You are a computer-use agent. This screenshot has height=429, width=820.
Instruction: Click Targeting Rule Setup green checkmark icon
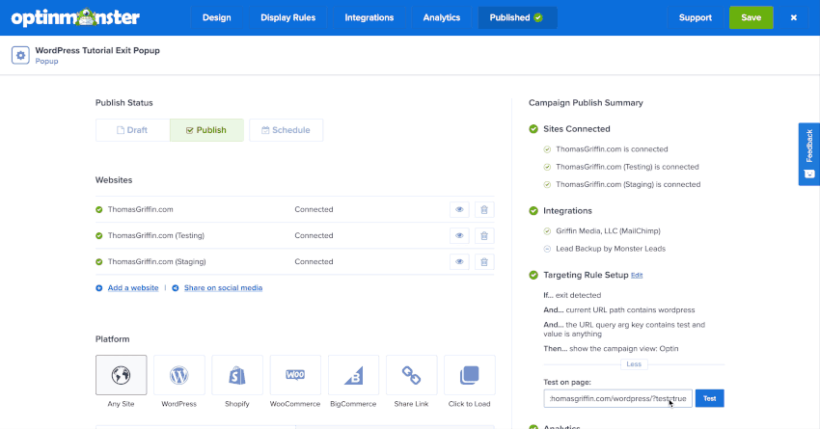point(533,276)
